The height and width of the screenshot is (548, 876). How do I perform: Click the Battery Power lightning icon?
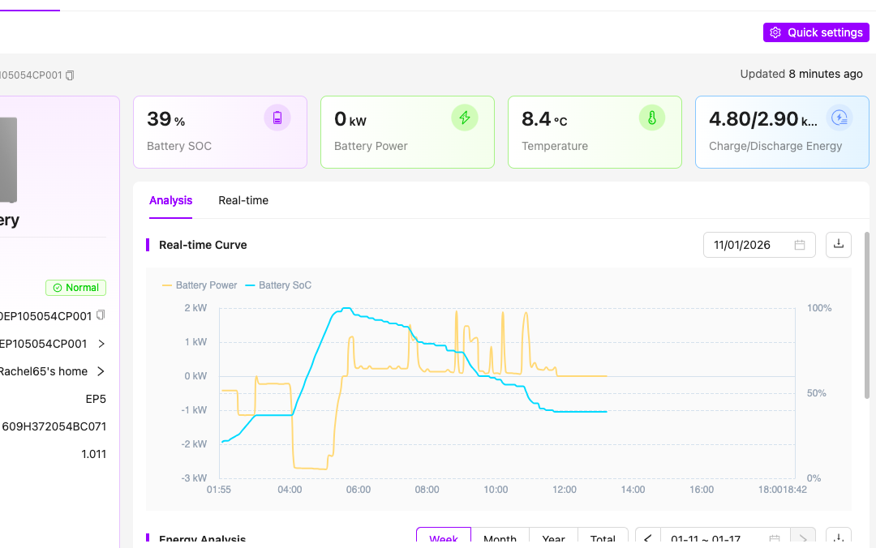[x=465, y=118]
